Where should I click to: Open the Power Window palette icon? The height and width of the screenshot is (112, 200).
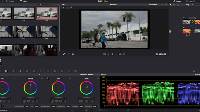[x=41, y=71]
